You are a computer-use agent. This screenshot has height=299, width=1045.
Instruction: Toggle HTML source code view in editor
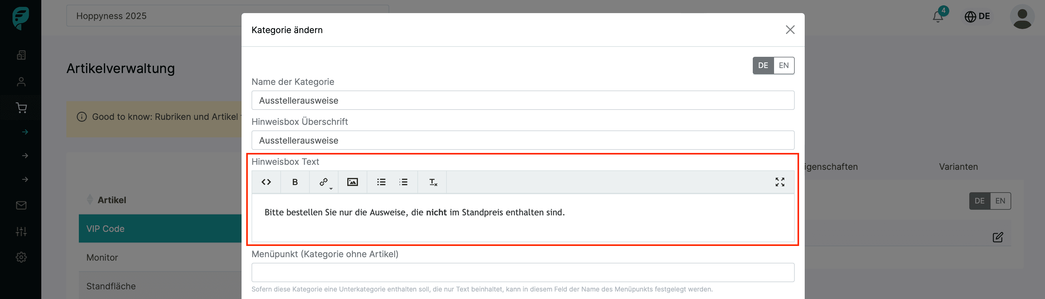tap(266, 182)
